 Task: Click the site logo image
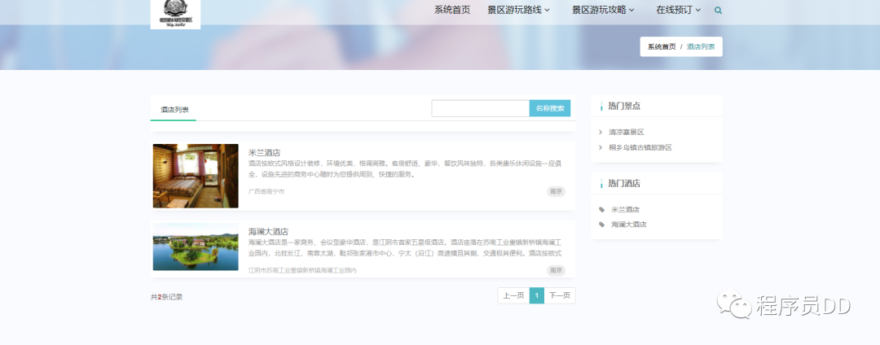point(176,15)
